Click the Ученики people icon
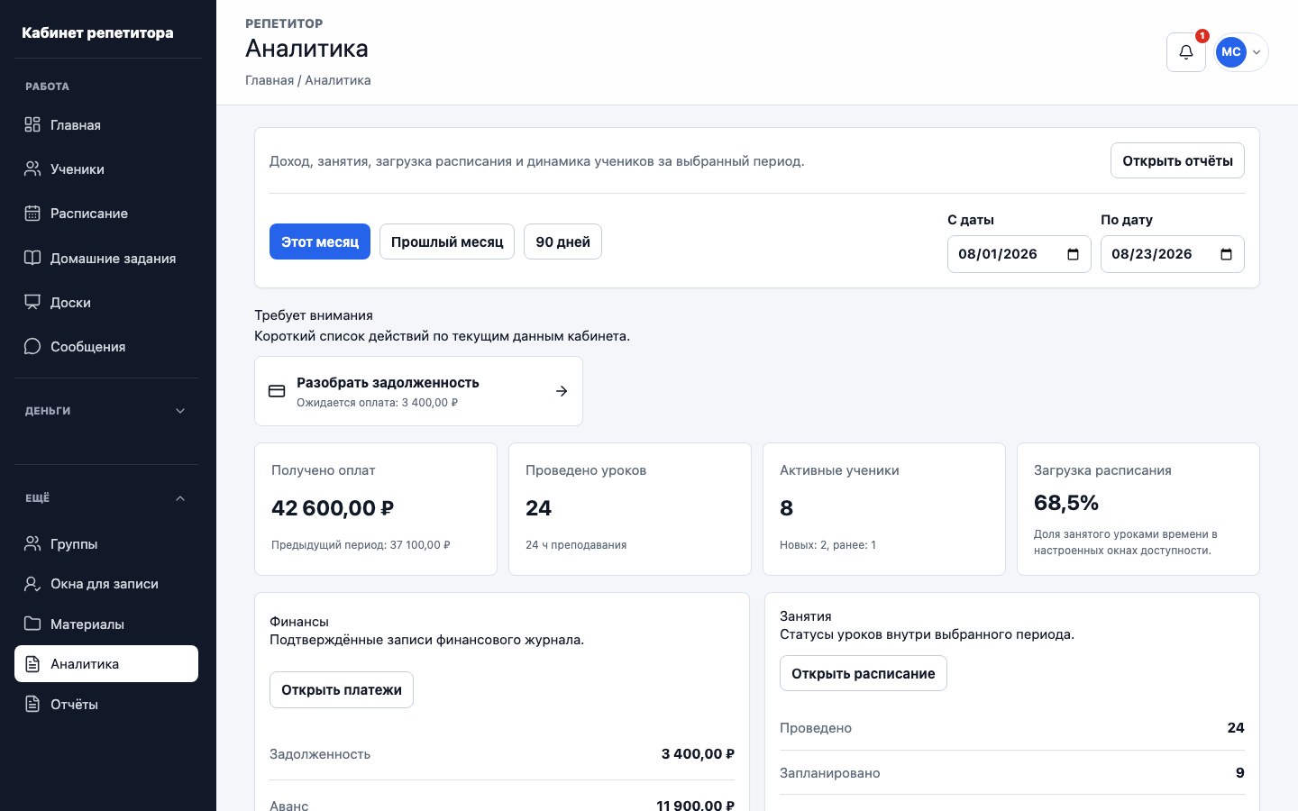Viewport: 1298px width, 811px height. [x=32, y=169]
